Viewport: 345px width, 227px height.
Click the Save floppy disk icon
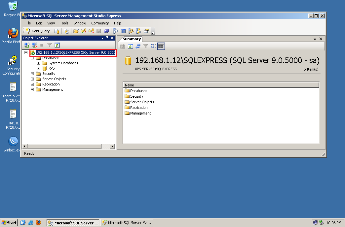99,31
